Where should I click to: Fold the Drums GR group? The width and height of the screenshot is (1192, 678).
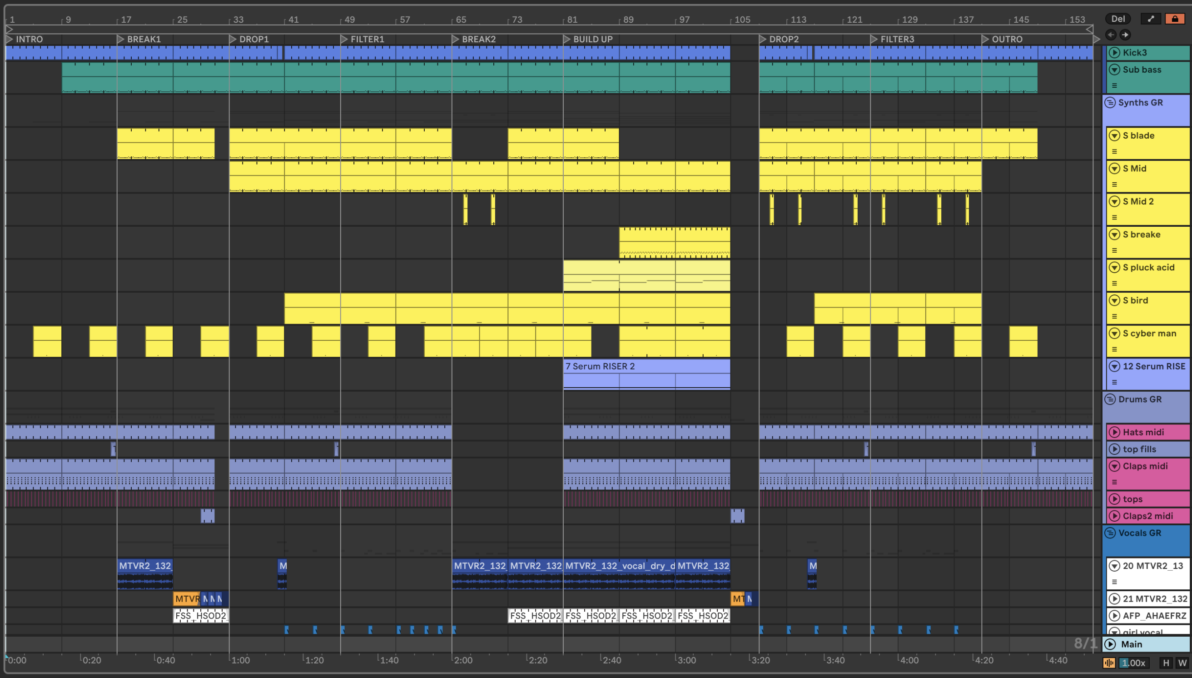1110,399
